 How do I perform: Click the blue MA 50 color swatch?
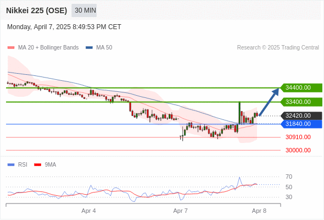89,48
